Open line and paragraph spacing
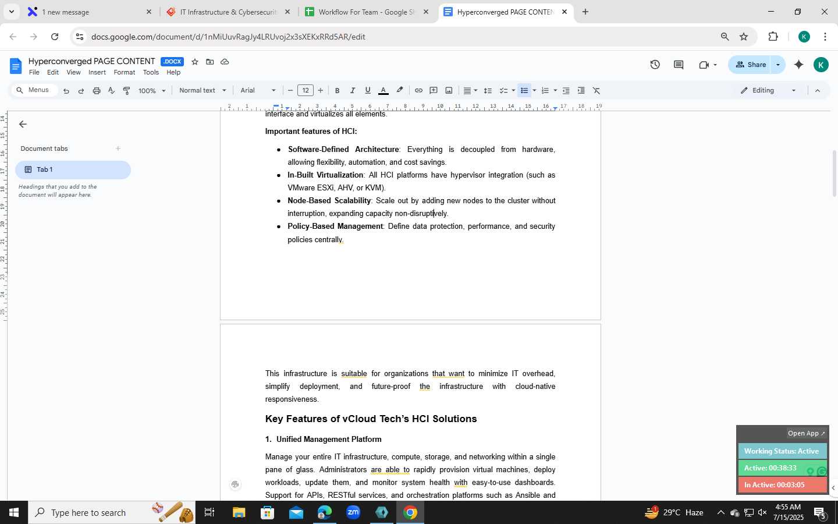The image size is (838, 524). pos(488,91)
